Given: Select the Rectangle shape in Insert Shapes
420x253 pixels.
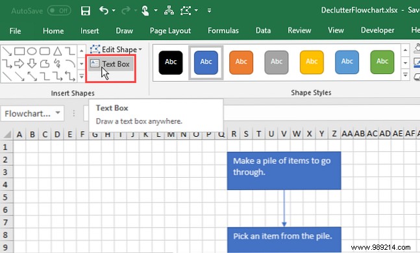Looking at the screenshot, I should [x=19, y=51].
